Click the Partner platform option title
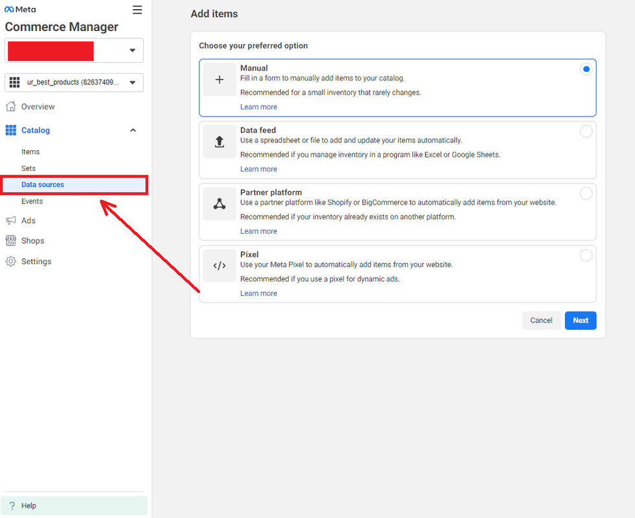635x518 pixels. 271,192
